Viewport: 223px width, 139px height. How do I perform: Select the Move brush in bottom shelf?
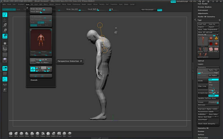click(17, 133)
